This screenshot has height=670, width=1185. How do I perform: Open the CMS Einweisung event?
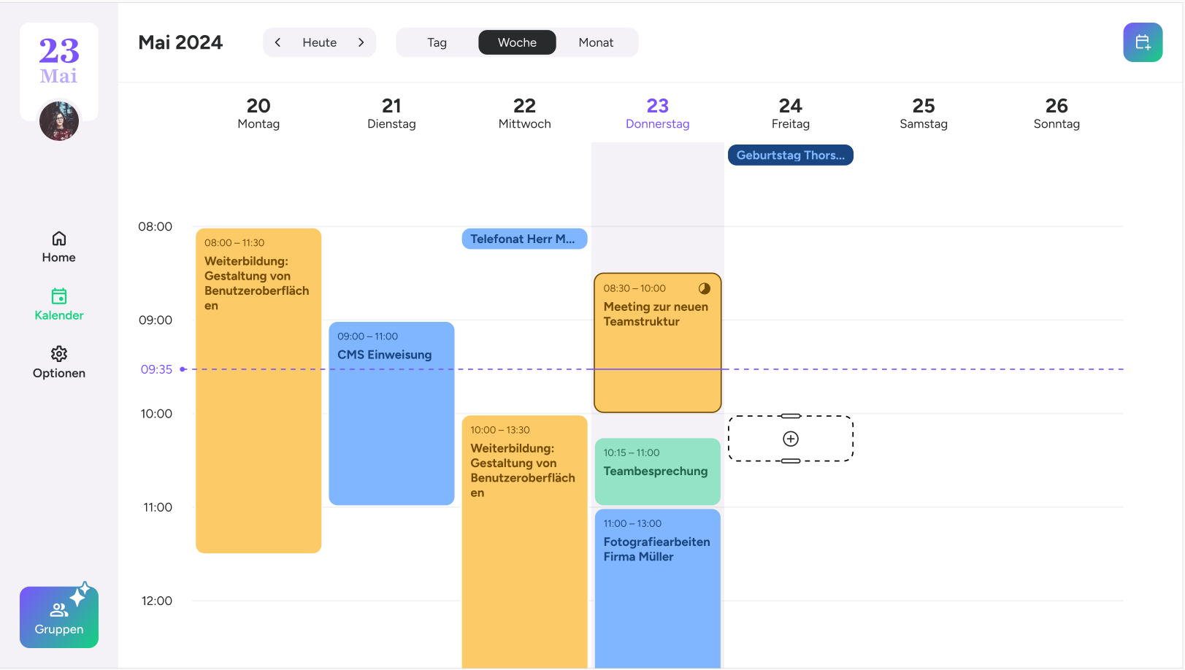pyautogui.click(x=391, y=412)
